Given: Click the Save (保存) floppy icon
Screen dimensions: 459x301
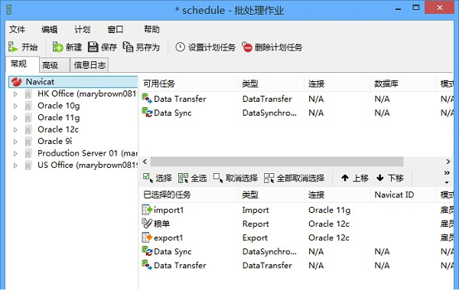Looking at the screenshot, I should [x=93, y=47].
